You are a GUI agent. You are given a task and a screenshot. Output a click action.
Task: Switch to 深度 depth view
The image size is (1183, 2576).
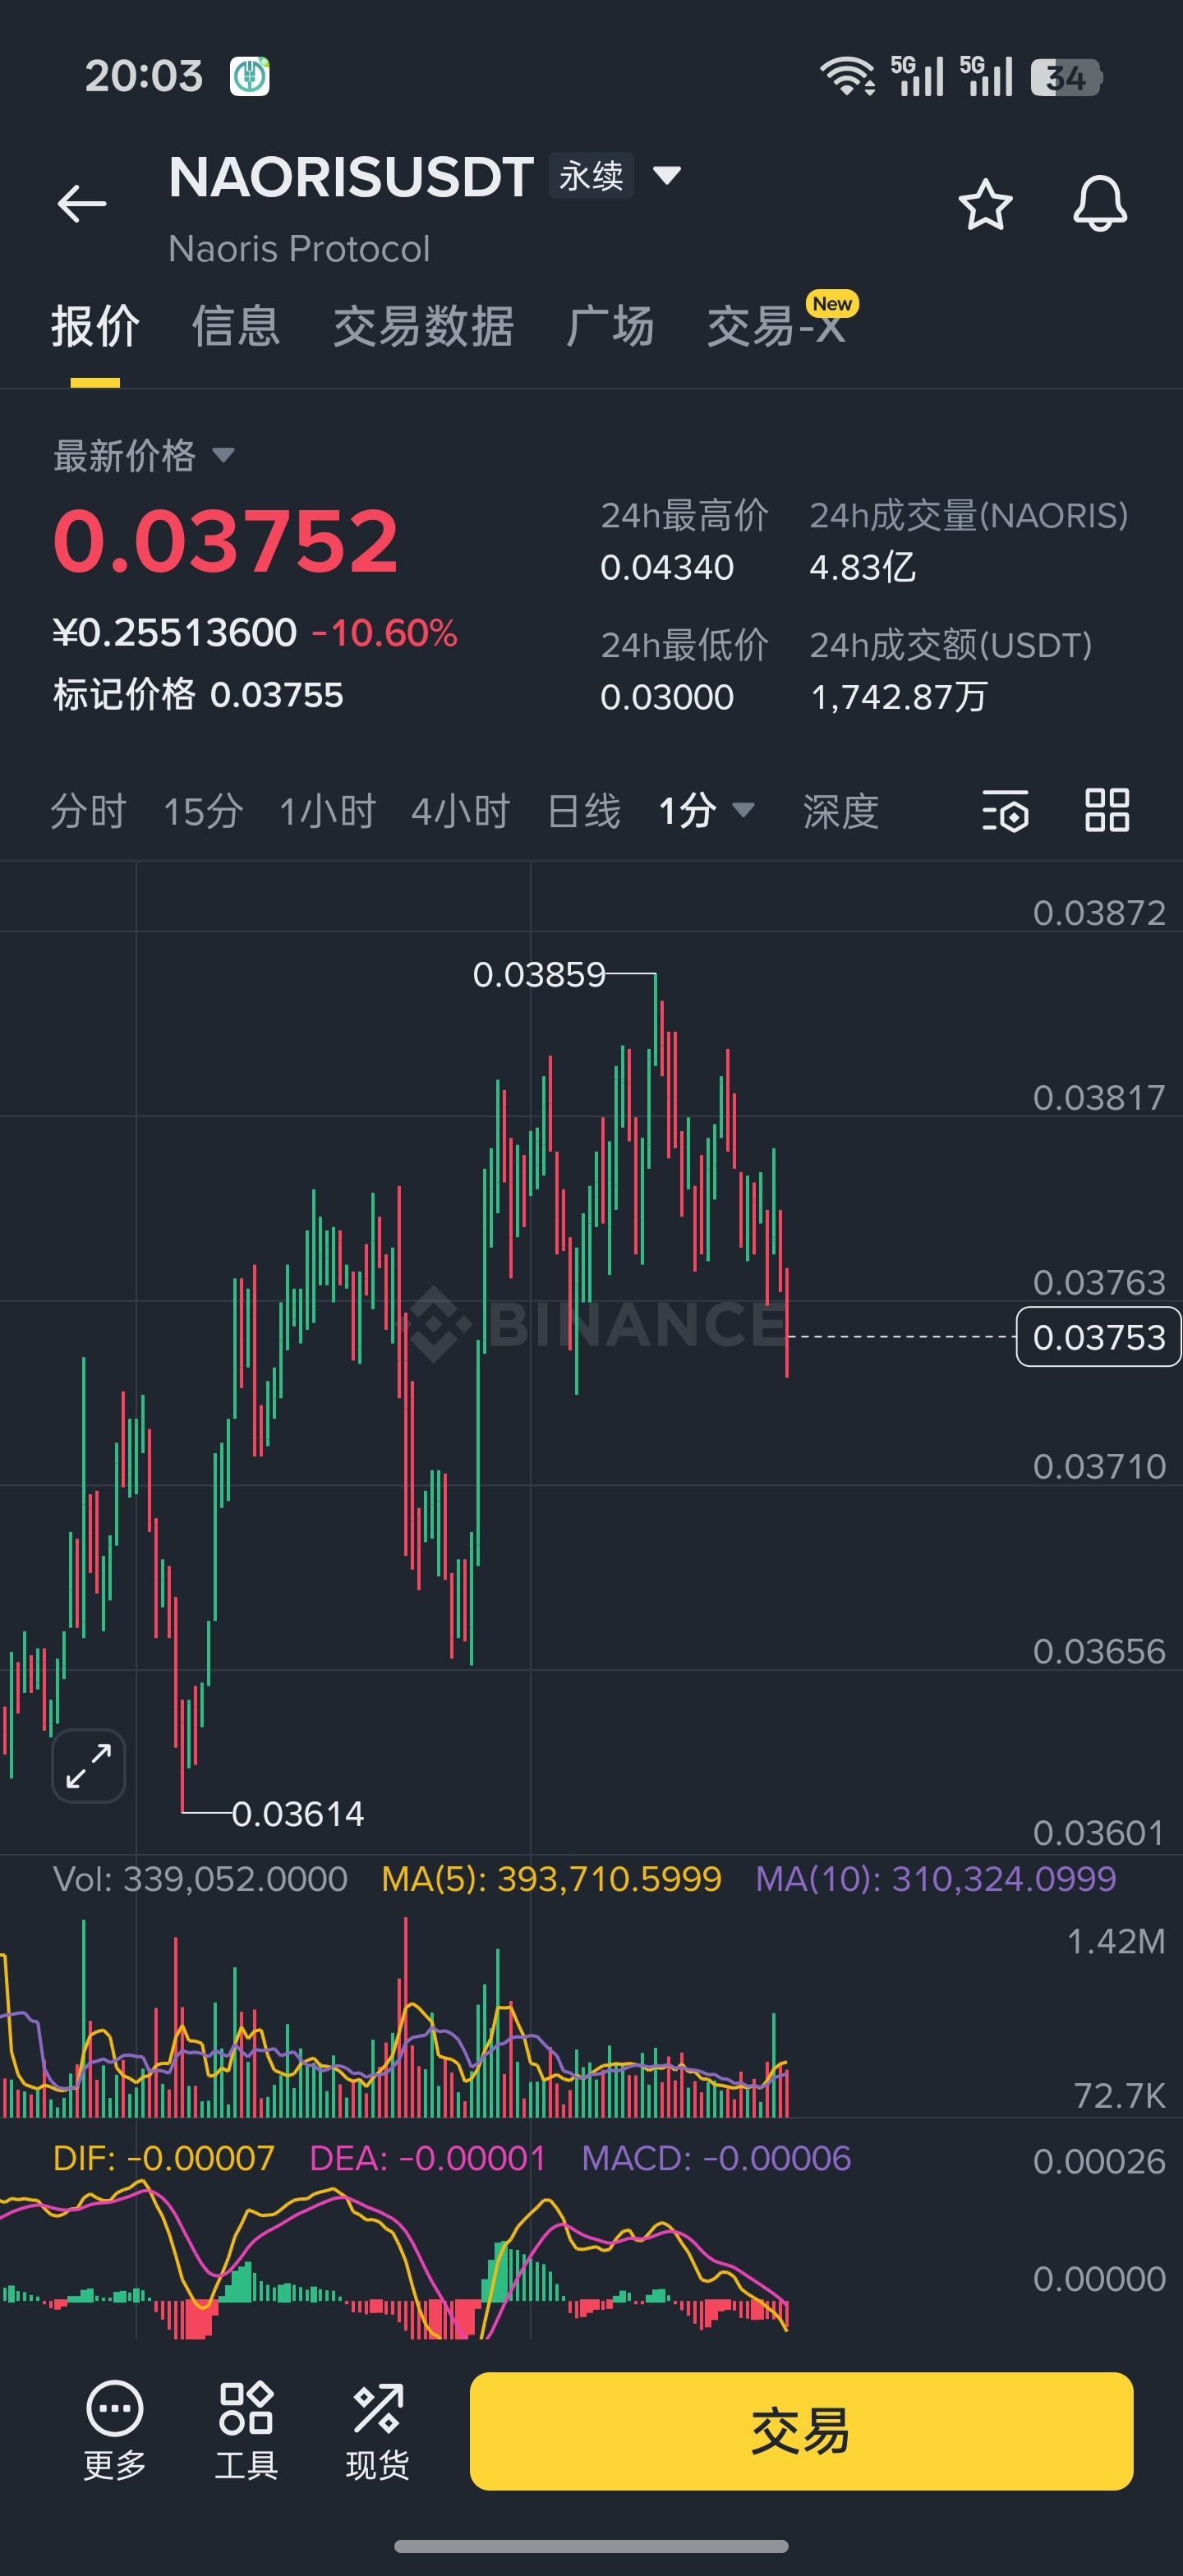840,811
